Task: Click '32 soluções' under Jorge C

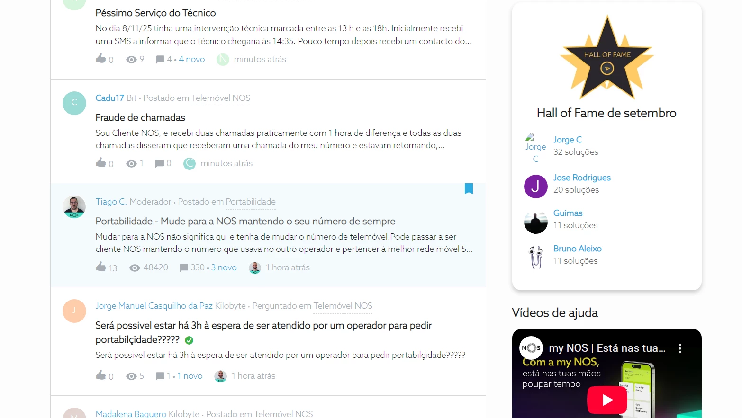Action: click(x=576, y=152)
